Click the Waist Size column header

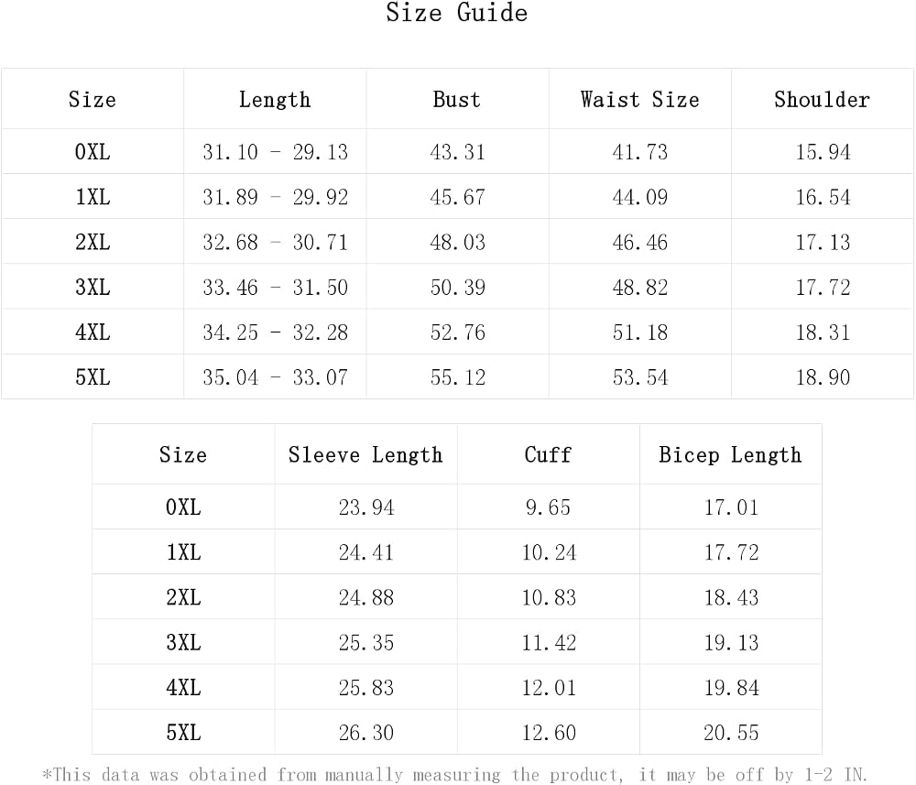click(639, 100)
